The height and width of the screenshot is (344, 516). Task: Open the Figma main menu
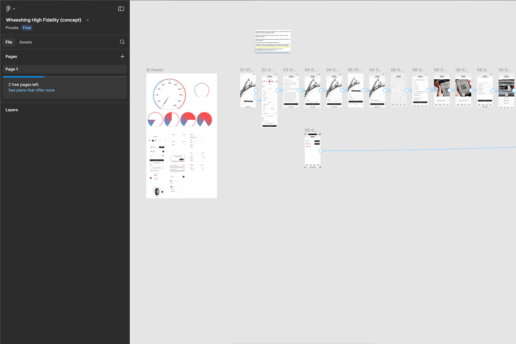pos(10,9)
